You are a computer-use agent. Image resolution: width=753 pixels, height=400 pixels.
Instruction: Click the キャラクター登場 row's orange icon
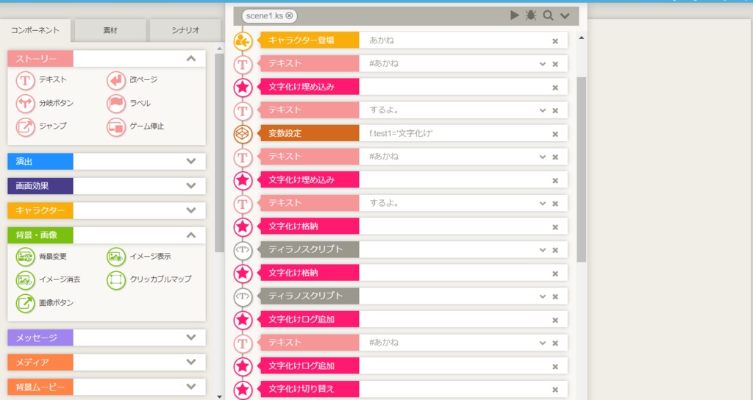click(243, 41)
